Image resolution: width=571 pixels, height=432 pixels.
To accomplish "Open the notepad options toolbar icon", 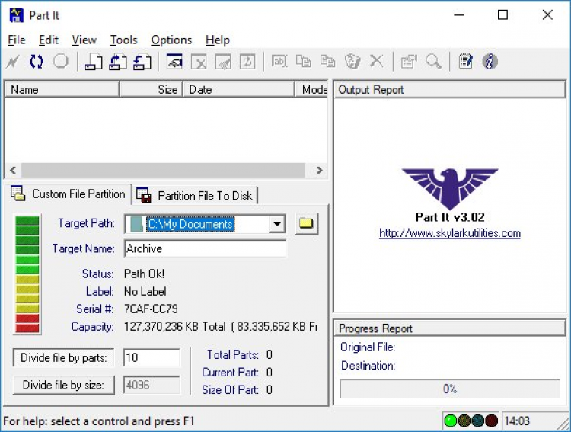I will coord(465,61).
